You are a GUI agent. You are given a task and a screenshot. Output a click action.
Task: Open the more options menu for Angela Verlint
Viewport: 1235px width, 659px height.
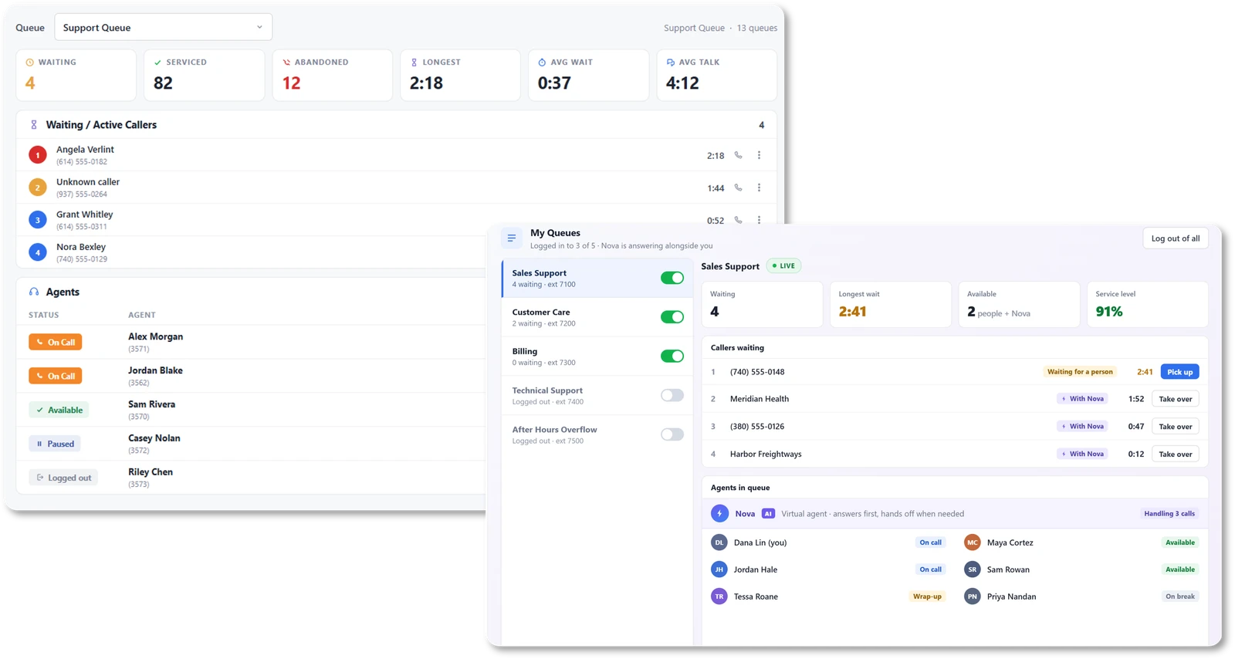point(759,155)
